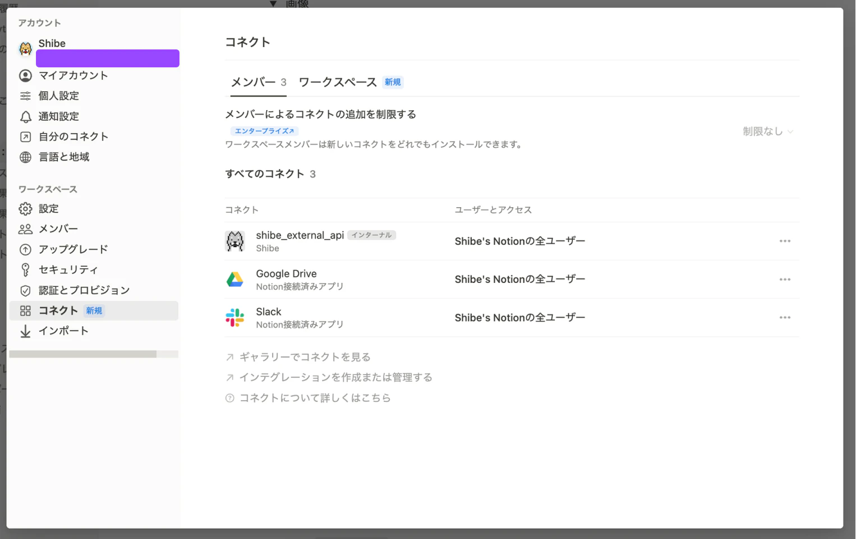This screenshot has width=856, height=539.
Task: Select コネクト in workspace sidebar
Action: (x=94, y=310)
